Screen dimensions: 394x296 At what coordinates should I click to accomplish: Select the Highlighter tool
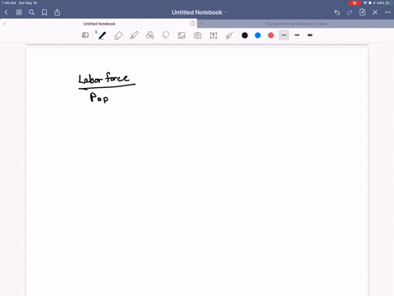click(134, 35)
